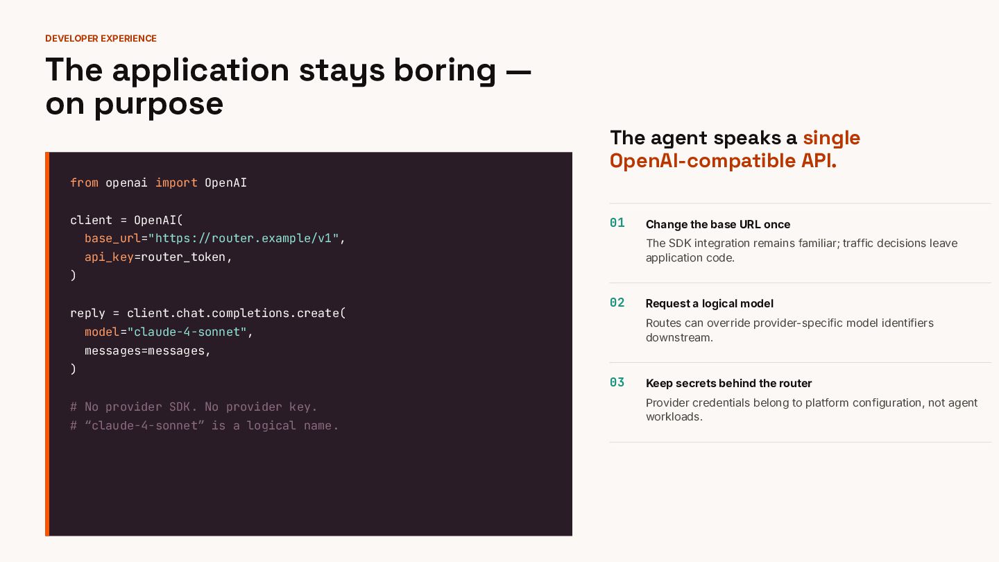
Task: Click the messages=messages argument line
Action: pyautogui.click(x=148, y=350)
